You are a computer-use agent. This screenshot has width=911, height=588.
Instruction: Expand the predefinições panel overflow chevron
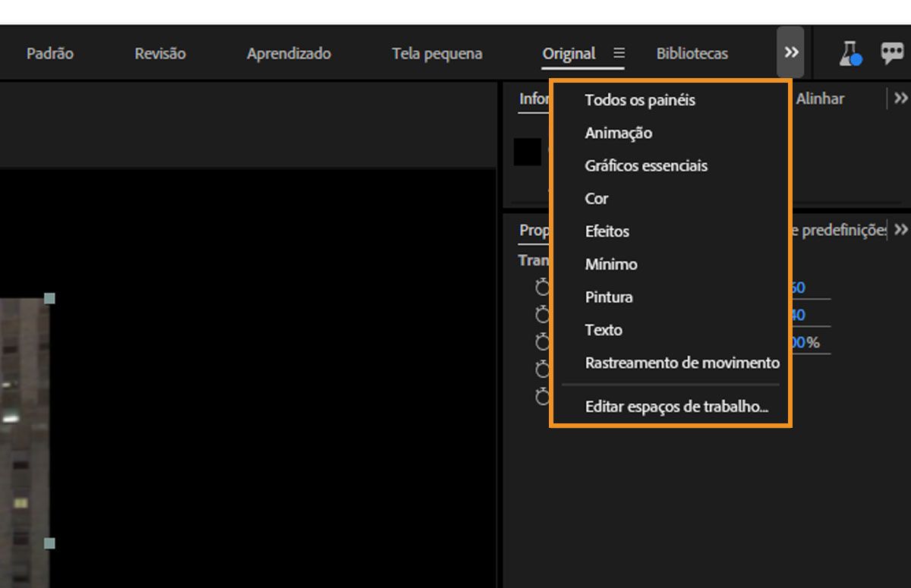tap(900, 229)
